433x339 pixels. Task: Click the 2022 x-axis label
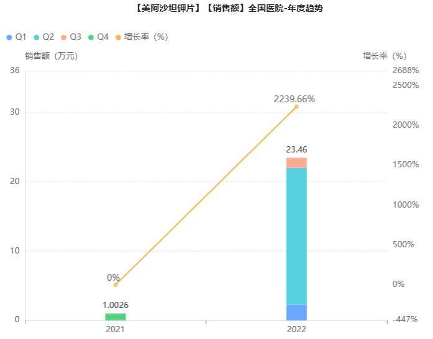296,329
